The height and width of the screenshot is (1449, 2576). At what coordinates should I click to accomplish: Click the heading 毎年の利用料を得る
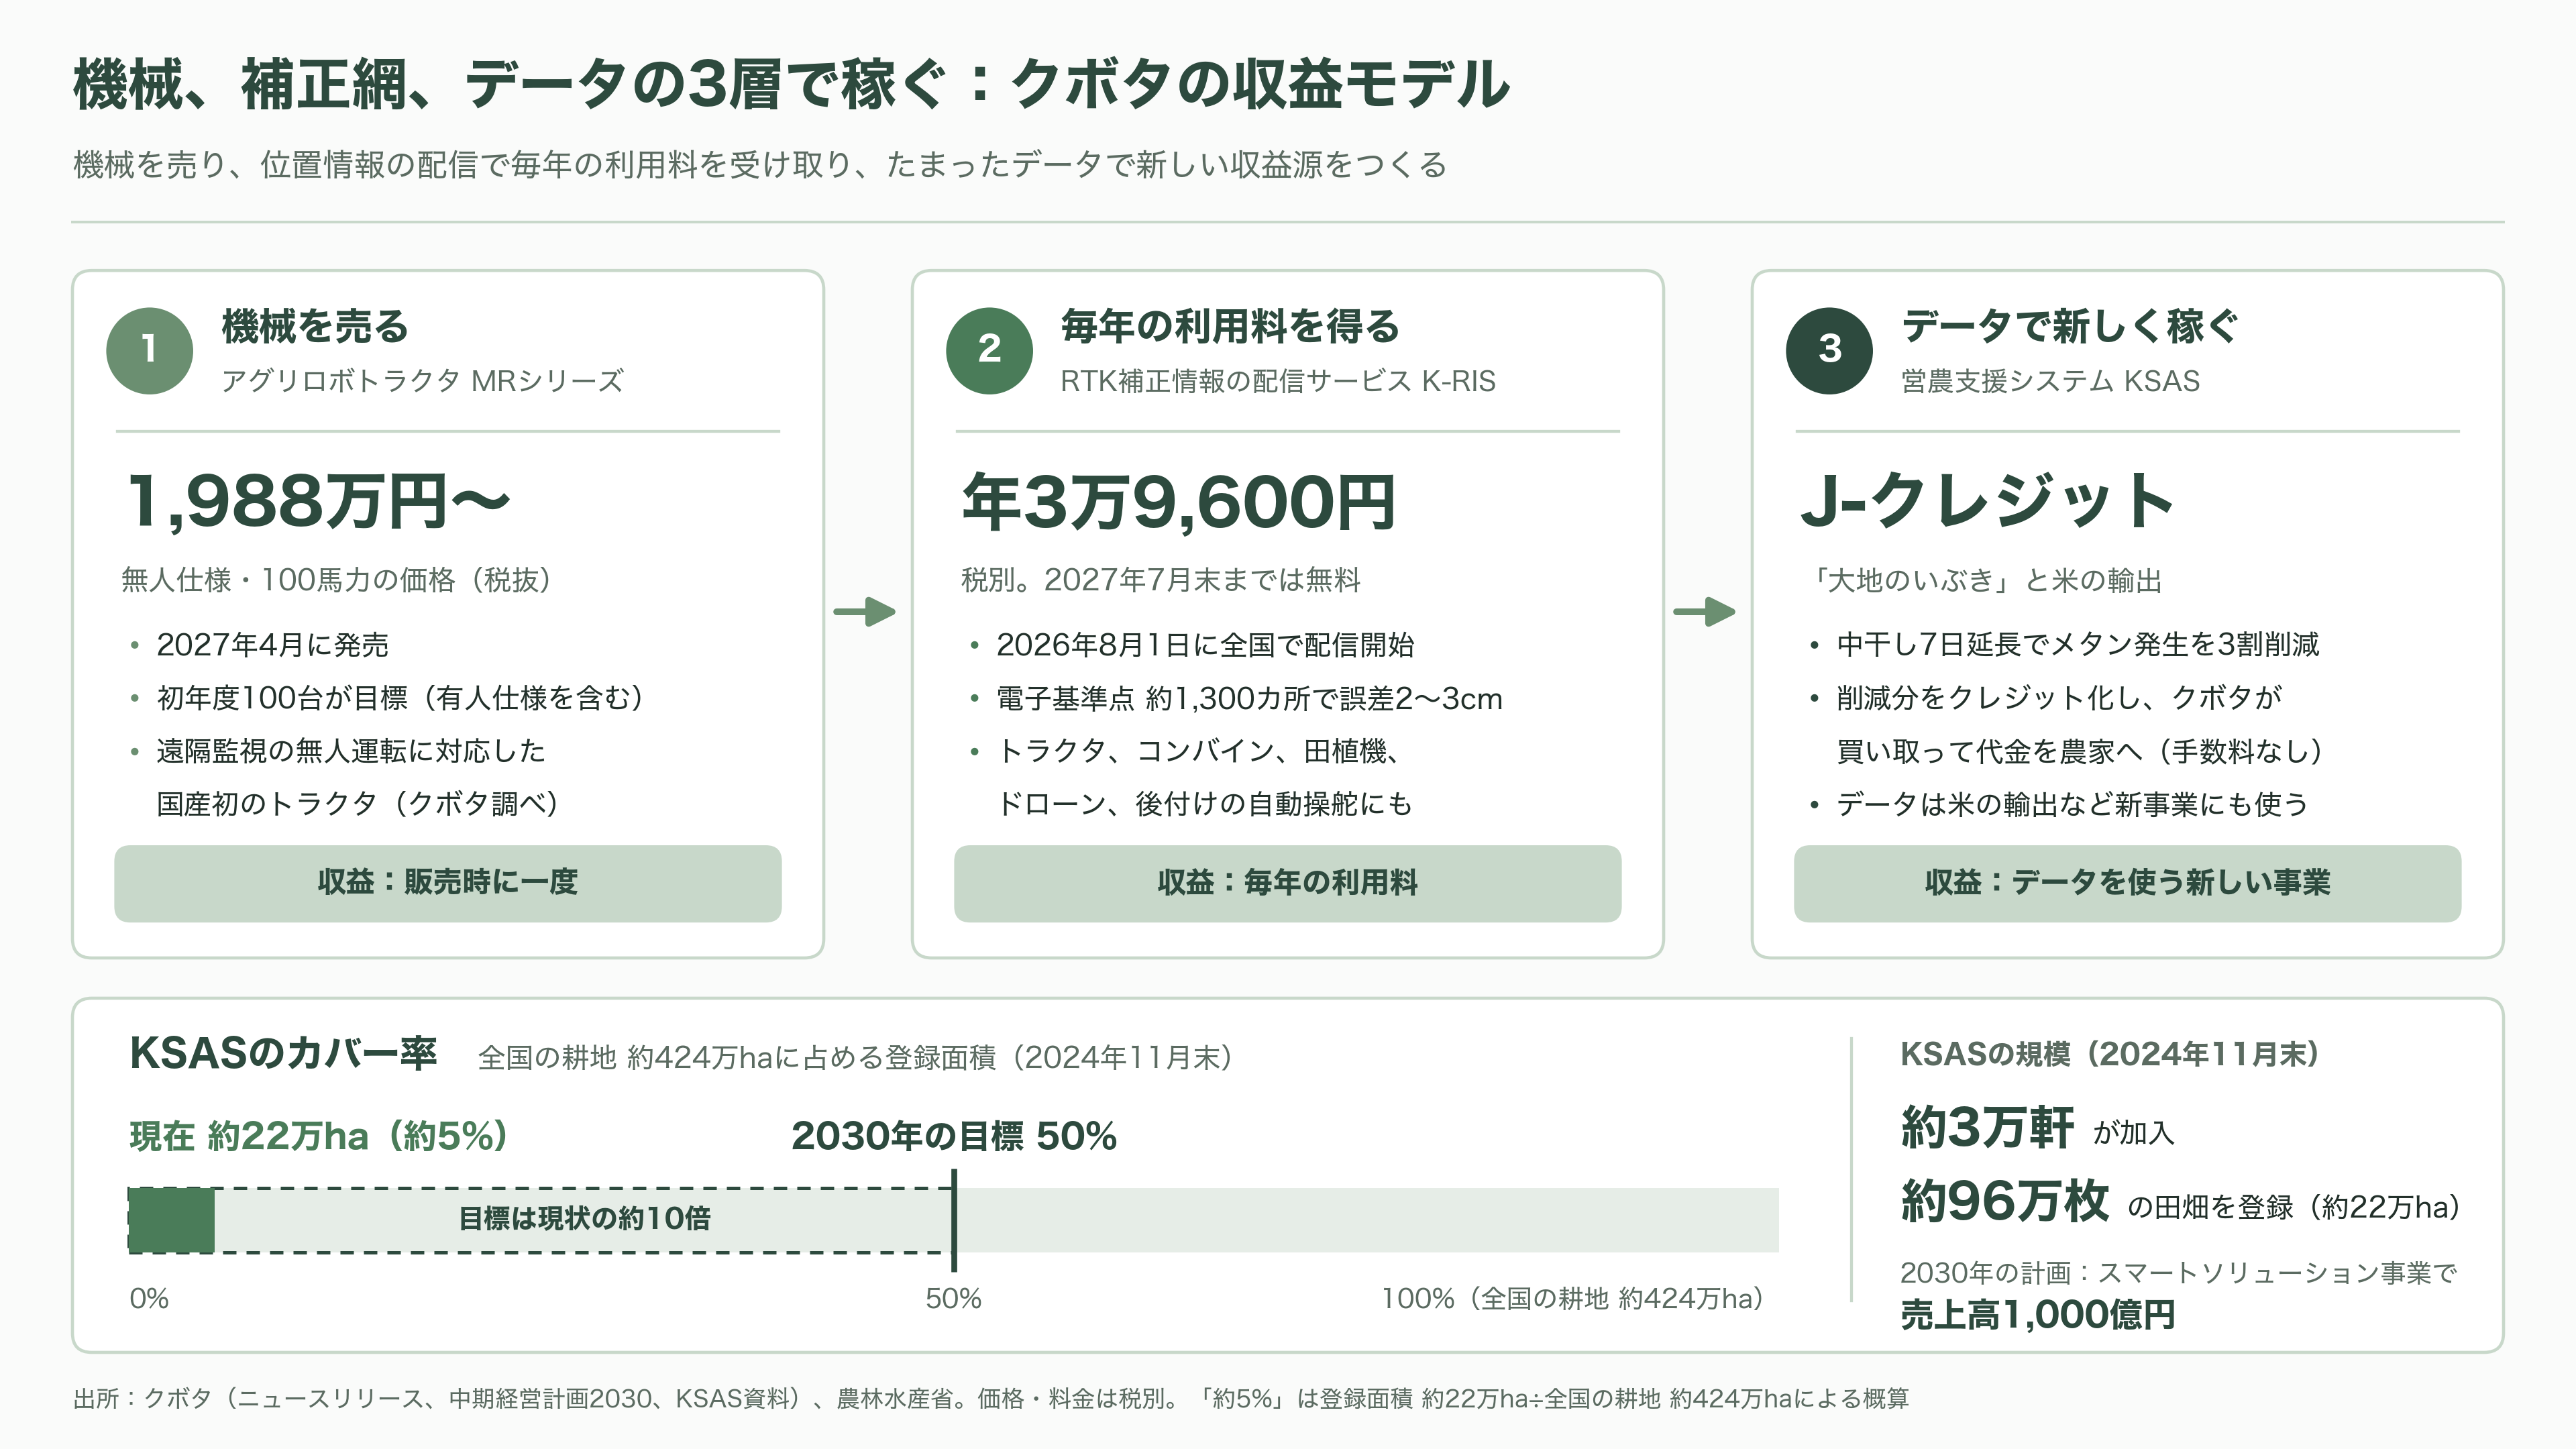1230,326
